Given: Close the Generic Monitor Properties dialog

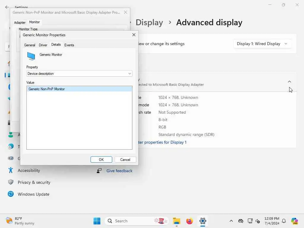Looking at the screenshot, I should pyautogui.click(x=134, y=35).
